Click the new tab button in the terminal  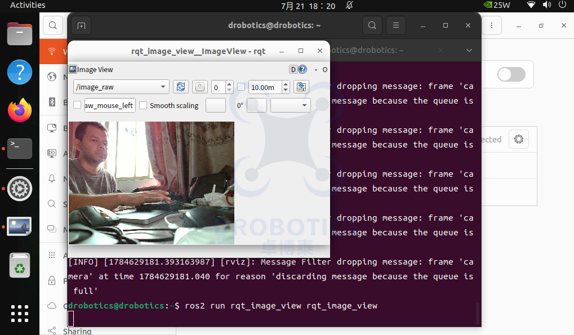point(81,25)
